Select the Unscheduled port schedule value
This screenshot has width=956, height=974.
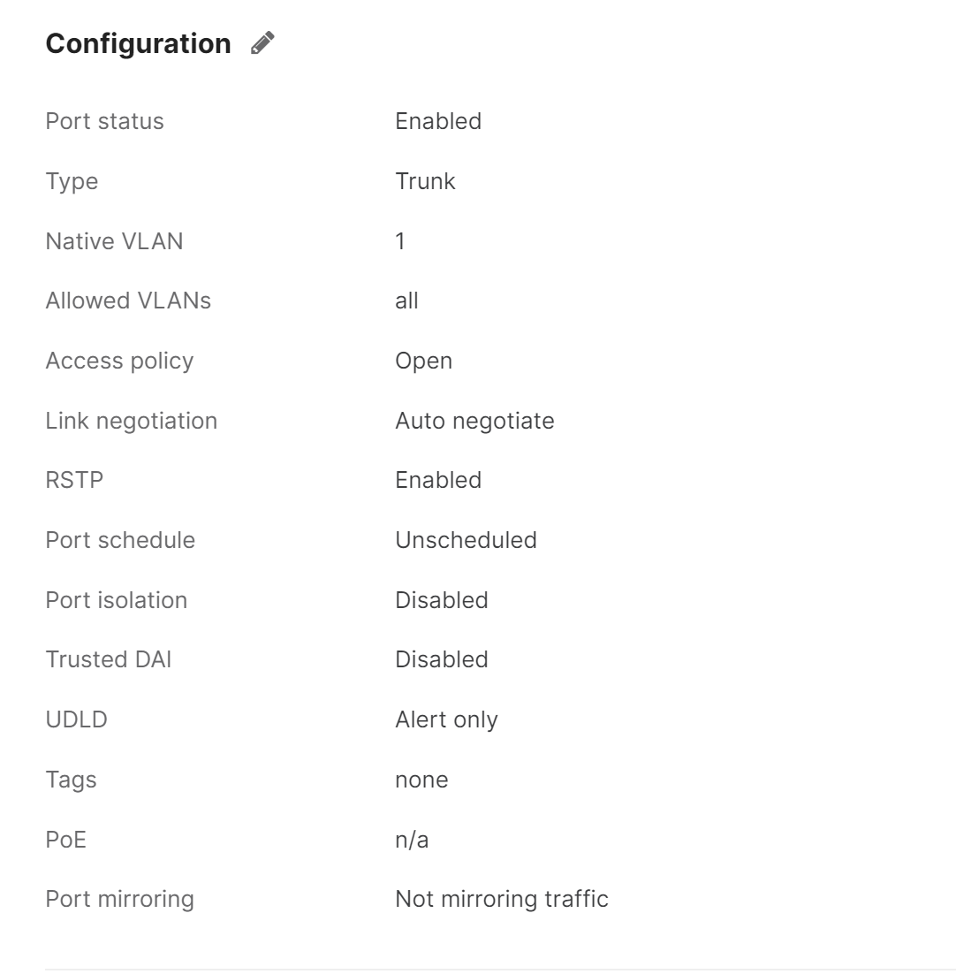[x=466, y=540]
